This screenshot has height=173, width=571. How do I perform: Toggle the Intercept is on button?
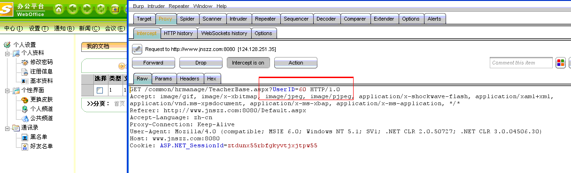coord(248,63)
